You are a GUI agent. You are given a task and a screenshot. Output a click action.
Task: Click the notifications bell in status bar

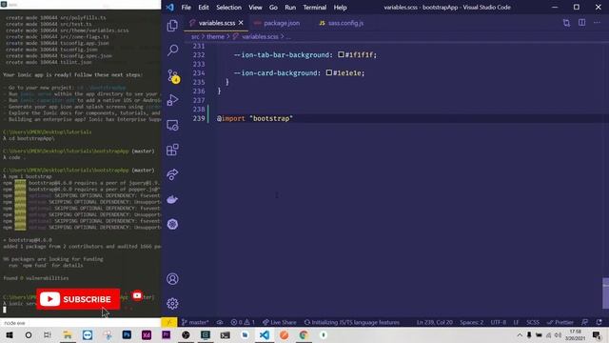tap(599, 322)
